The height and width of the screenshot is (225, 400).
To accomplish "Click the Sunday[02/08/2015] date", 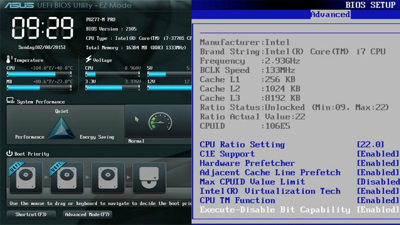I will [x=42, y=47].
